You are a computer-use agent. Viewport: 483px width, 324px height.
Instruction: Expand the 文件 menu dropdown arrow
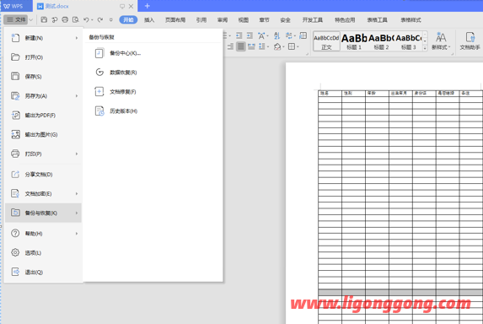click(31, 19)
